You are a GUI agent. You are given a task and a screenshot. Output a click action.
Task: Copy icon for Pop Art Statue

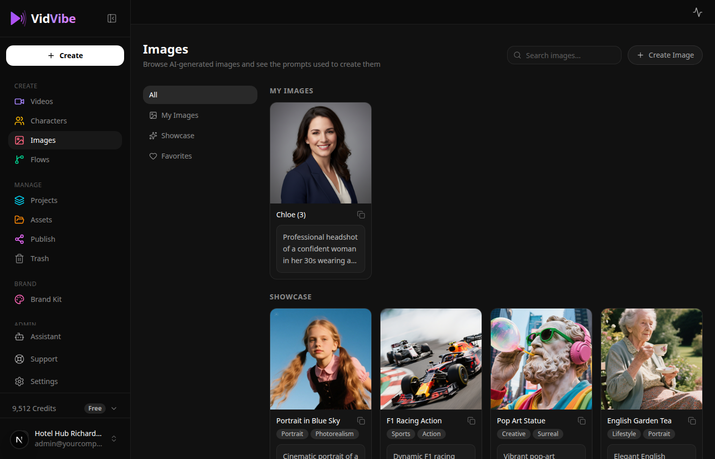point(582,421)
